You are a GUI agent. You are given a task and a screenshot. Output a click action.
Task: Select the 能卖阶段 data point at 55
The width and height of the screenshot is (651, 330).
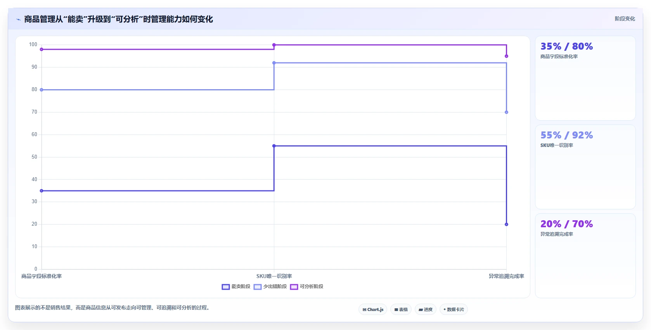pos(274,146)
